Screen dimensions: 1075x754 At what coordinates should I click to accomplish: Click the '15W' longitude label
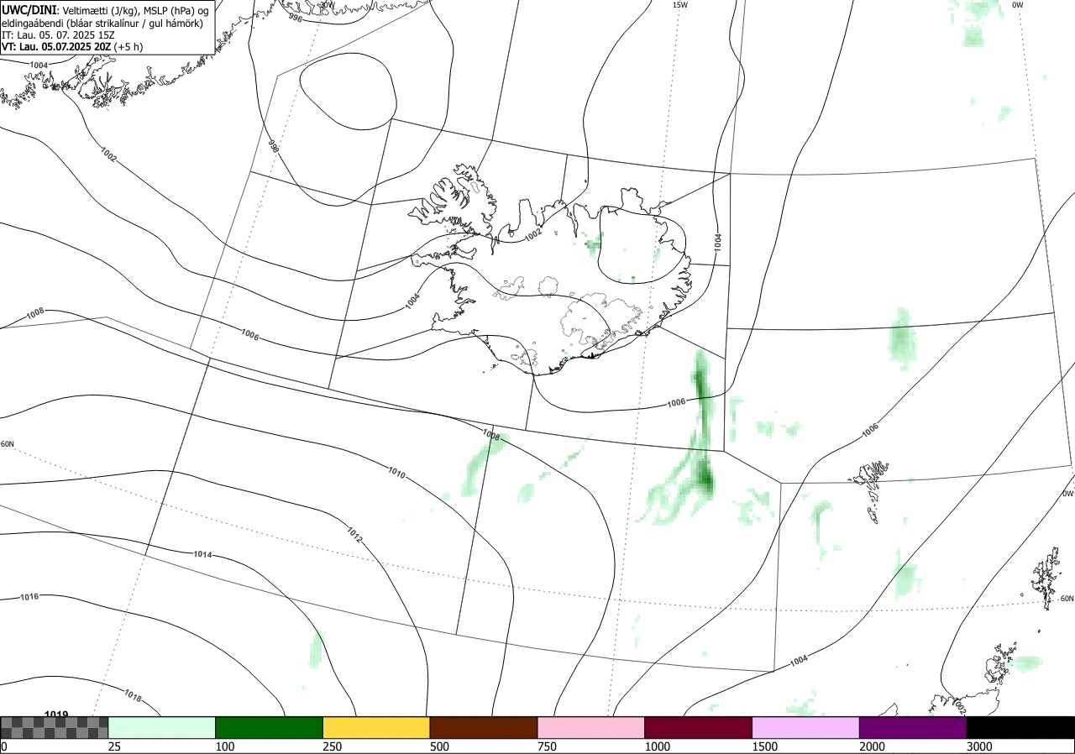(x=680, y=5)
